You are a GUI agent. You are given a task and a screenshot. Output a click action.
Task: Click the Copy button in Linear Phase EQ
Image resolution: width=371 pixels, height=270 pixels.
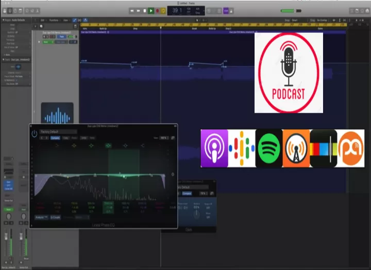click(x=65, y=138)
